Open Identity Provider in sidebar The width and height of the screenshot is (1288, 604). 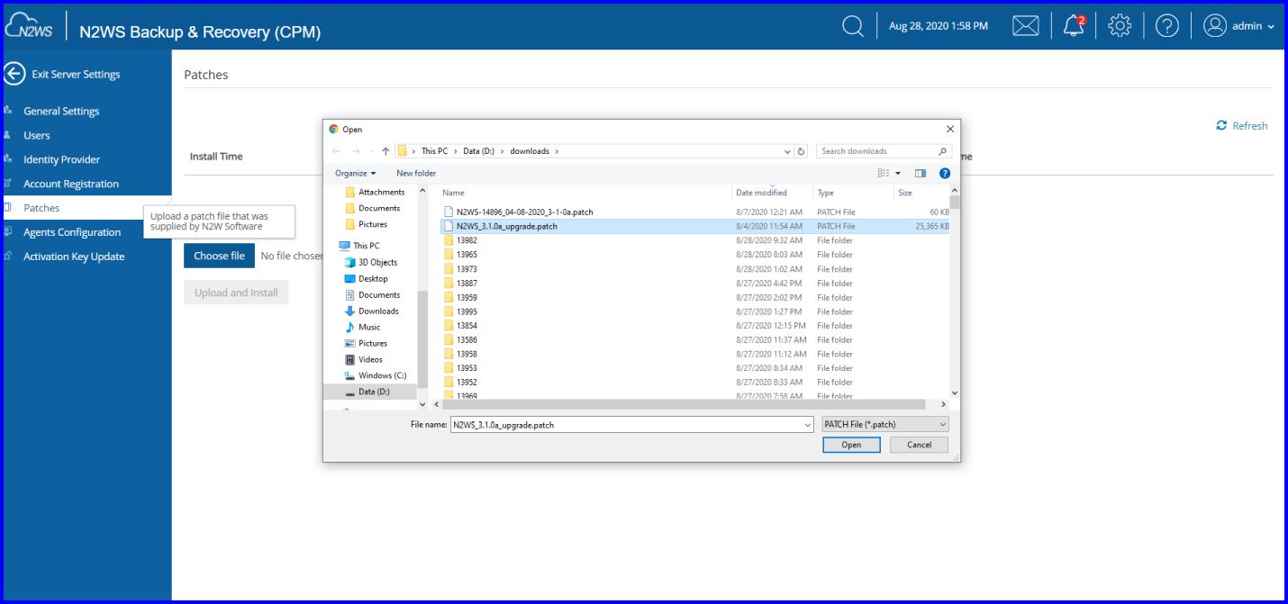[61, 159]
